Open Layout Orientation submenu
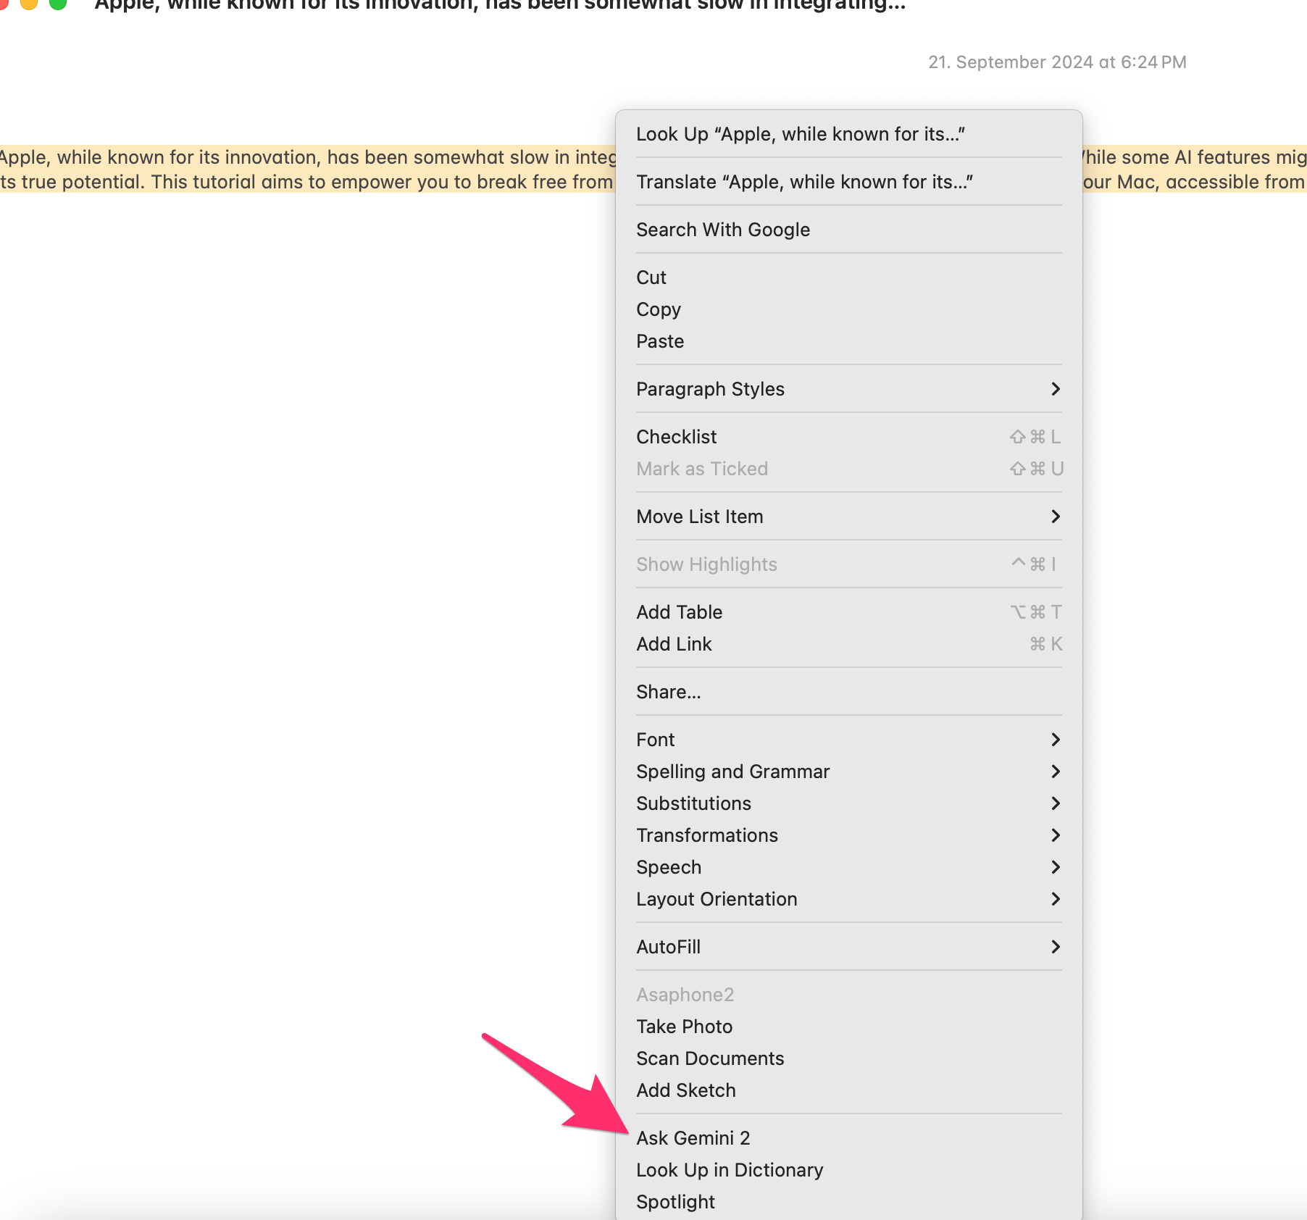 coord(848,899)
